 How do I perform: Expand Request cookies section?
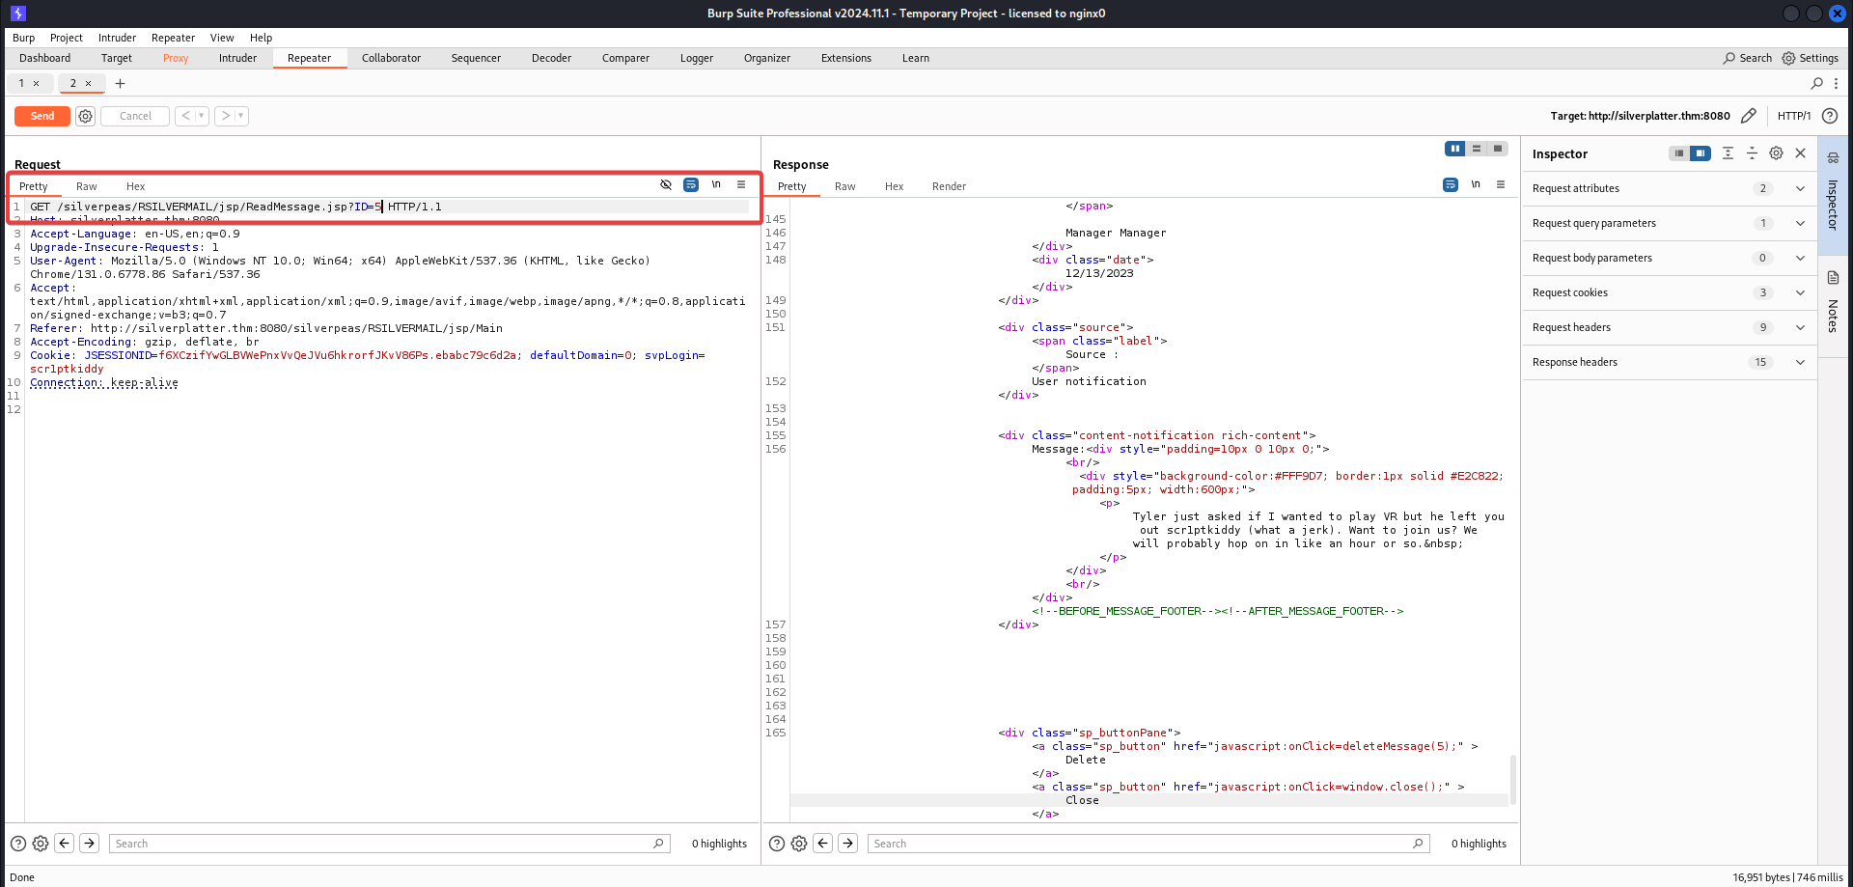pyautogui.click(x=1669, y=292)
